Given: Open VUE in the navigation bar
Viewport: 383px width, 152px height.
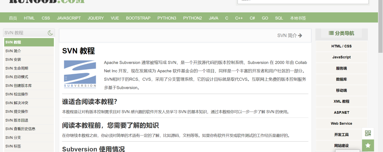Looking at the screenshot, I should click(115, 18).
